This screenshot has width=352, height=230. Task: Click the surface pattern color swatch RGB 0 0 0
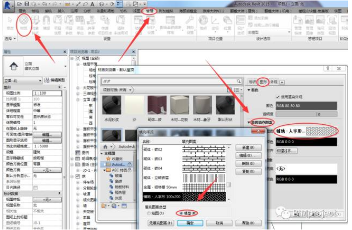tap(307, 142)
